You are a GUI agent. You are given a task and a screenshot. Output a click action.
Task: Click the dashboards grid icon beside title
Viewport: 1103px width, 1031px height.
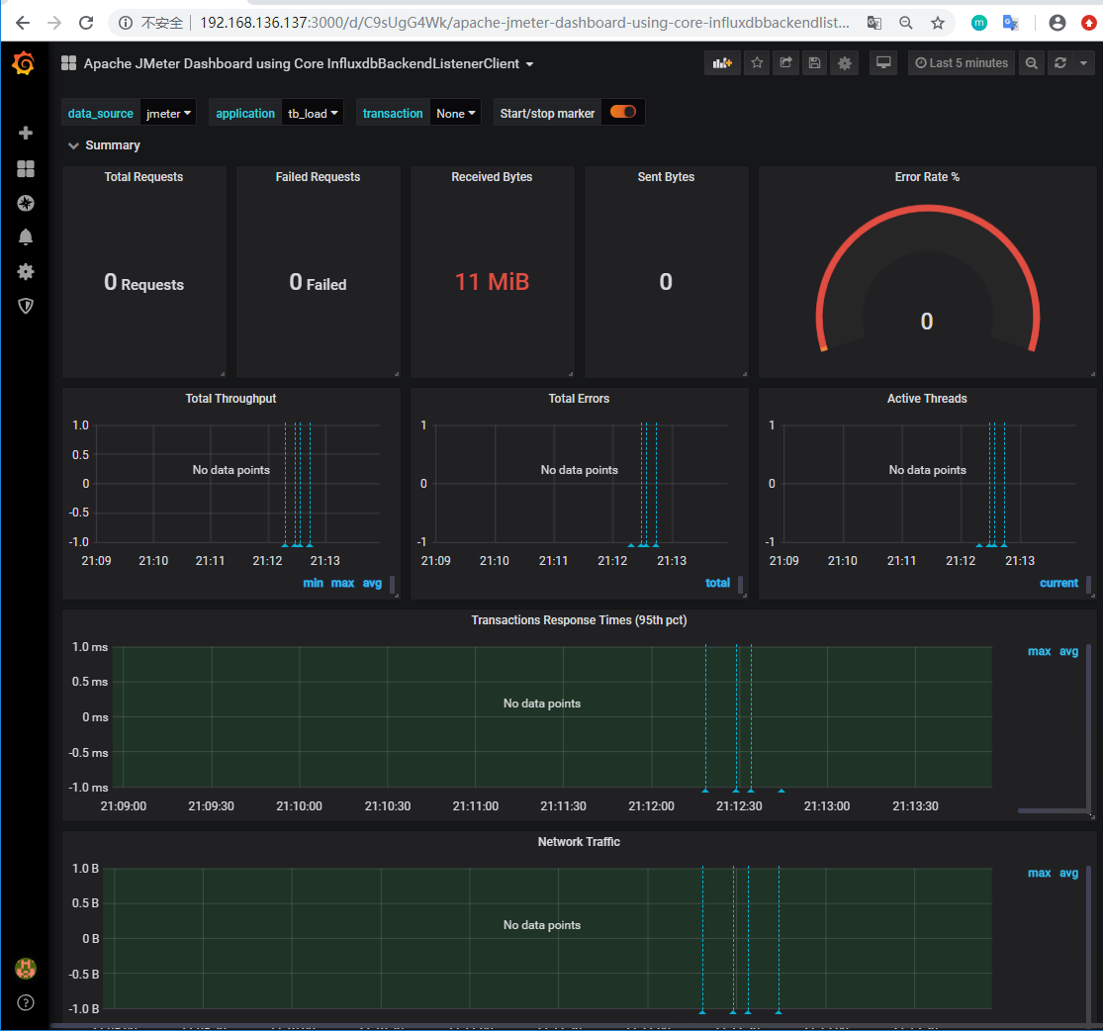click(68, 63)
